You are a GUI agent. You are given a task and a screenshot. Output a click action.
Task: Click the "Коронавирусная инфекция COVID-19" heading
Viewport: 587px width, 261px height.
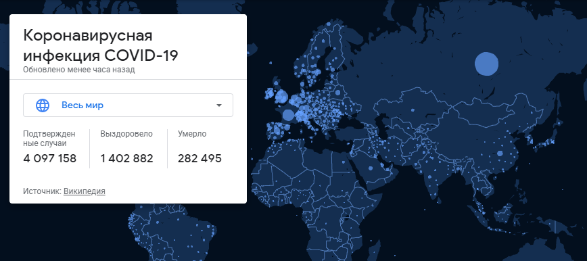[101, 46]
